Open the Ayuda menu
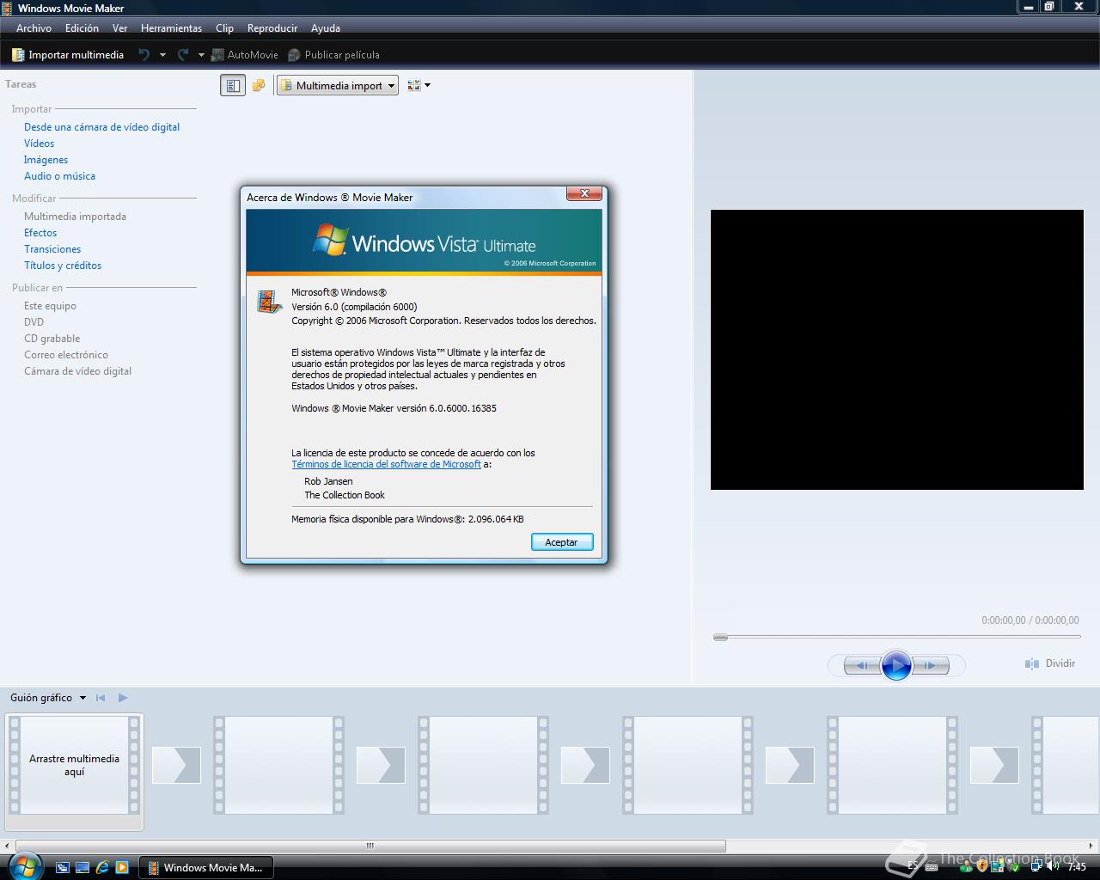 click(x=325, y=27)
